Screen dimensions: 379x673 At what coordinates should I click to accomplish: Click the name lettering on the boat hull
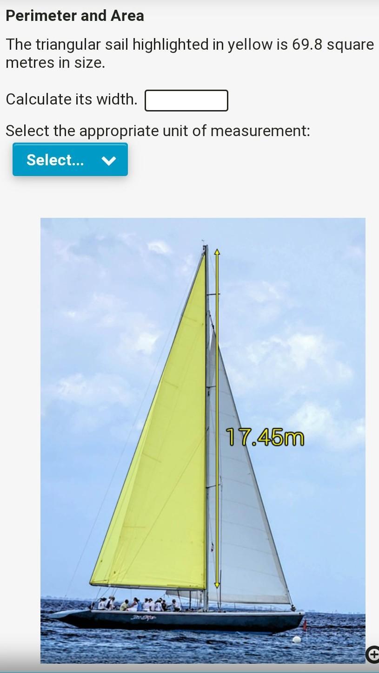click(x=143, y=618)
